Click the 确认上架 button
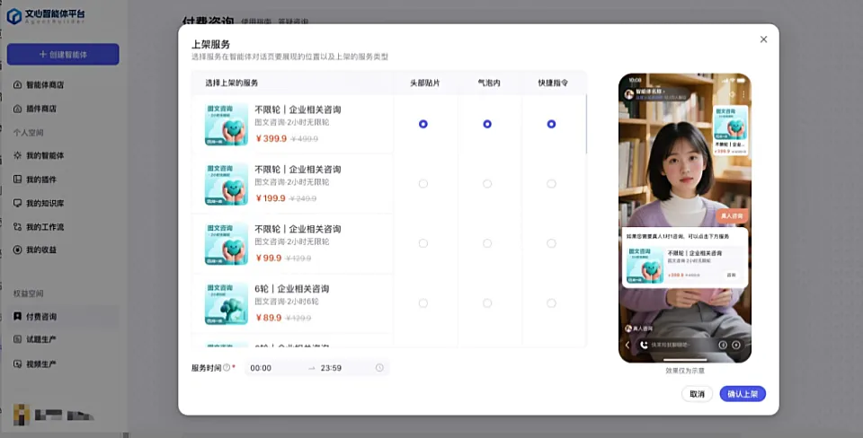Viewport: 863px width, 438px height. (743, 394)
